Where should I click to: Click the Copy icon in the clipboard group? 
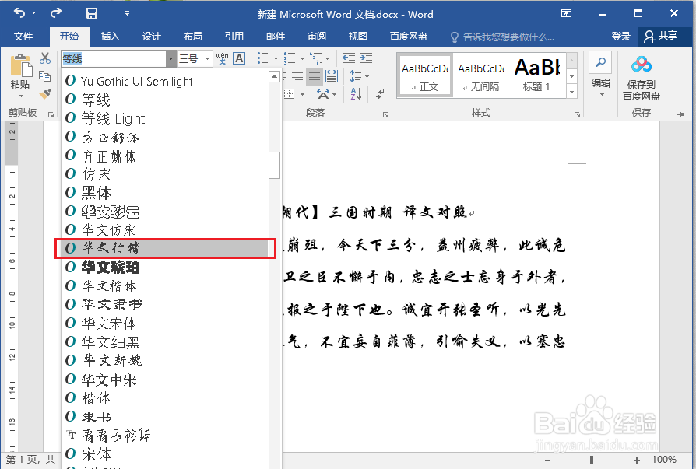45,77
